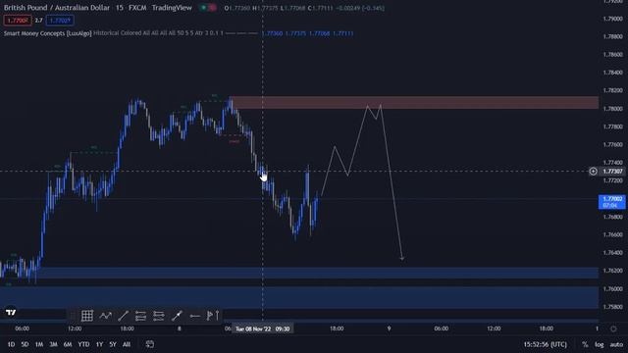Click the 18:00 time label before day 9
The height and width of the screenshot is (353, 628).
(337, 328)
